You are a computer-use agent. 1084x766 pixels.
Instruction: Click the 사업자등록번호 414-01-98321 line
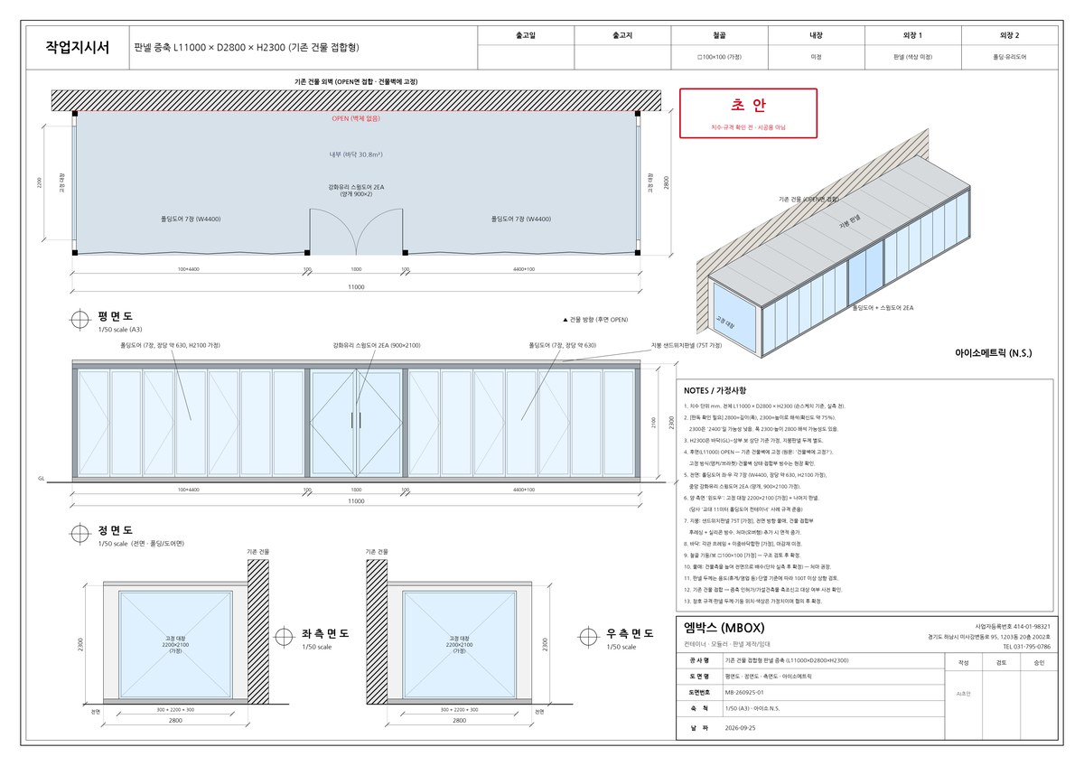tap(1013, 626)
